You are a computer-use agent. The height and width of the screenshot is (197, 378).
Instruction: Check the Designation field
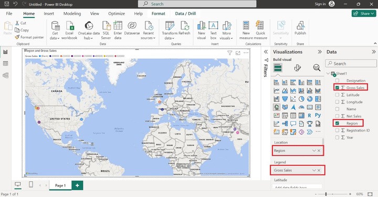click(337, 80)
